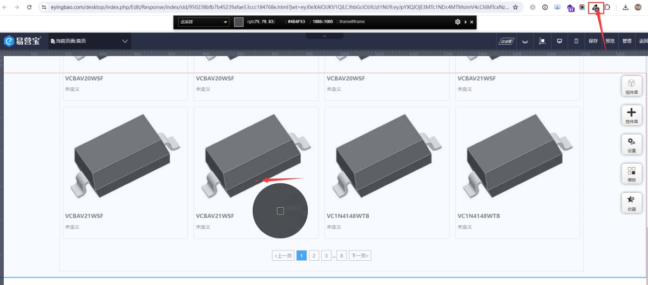Open color picker bar settings gear
The height and width of the screenshot is (285, 648).
457,22
